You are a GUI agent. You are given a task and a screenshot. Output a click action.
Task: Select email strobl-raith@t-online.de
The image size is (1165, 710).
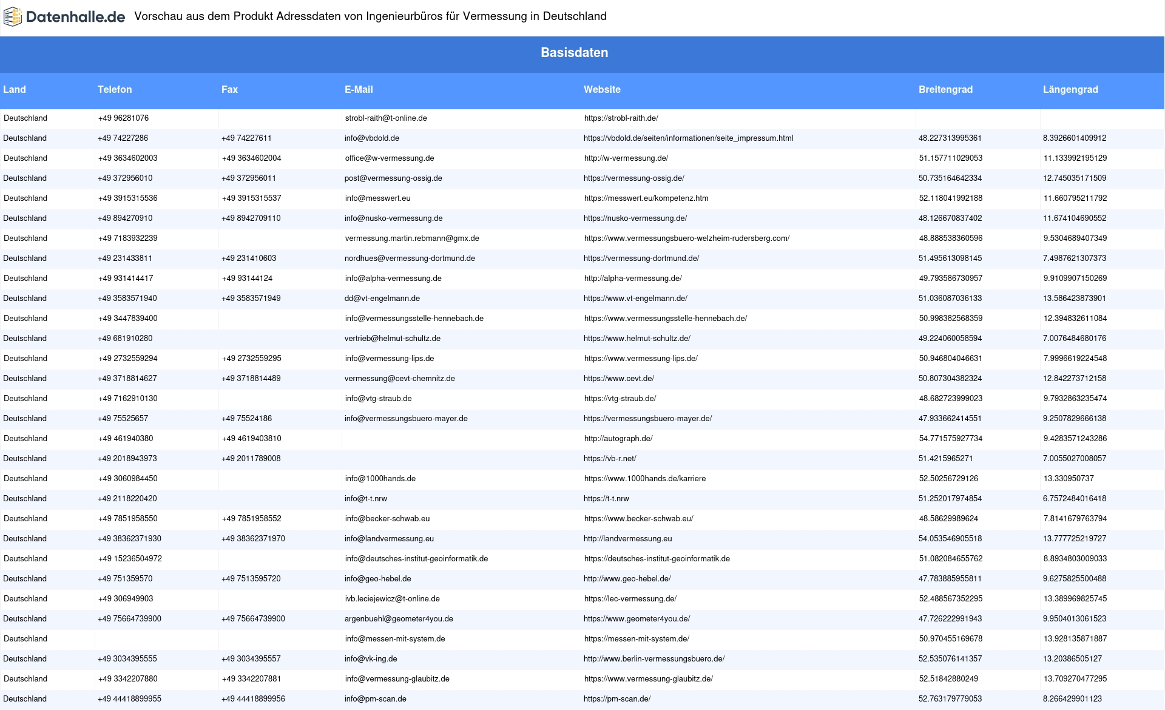pyautogui.click(x=386, y=118)
